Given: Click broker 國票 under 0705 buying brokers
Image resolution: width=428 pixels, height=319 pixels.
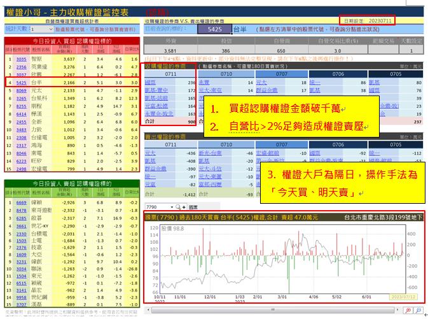Looking at the screenshot, I should [x=374, y=90].
